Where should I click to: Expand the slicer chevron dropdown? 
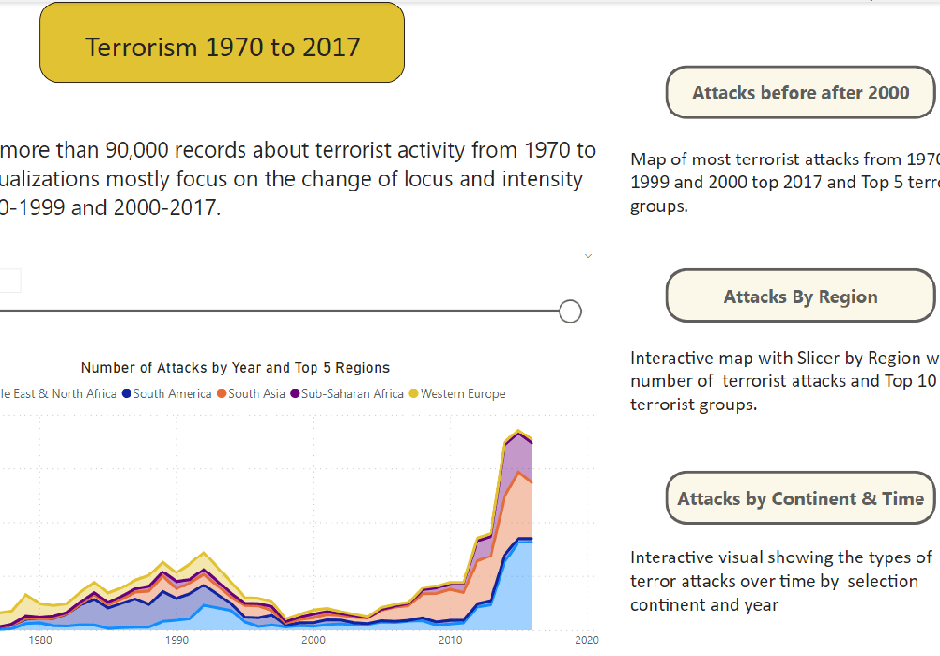(x=588, y=256)
